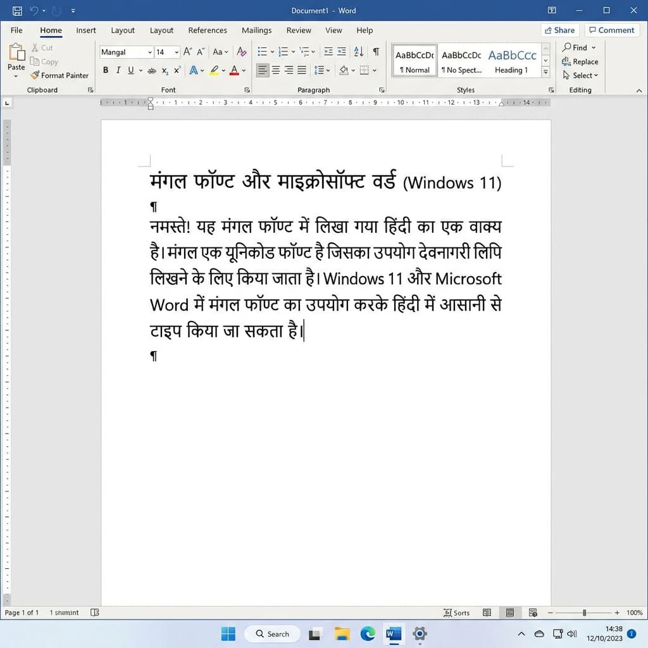Click the Page 1 of 1 indicator
Screen dimensions: 648x648
[22, 613]
